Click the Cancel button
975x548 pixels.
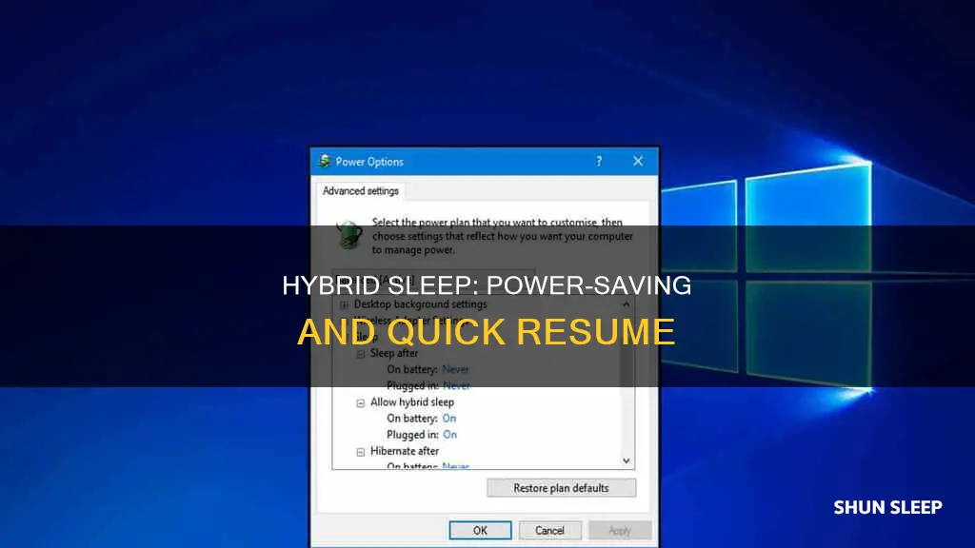click(549, 531)
